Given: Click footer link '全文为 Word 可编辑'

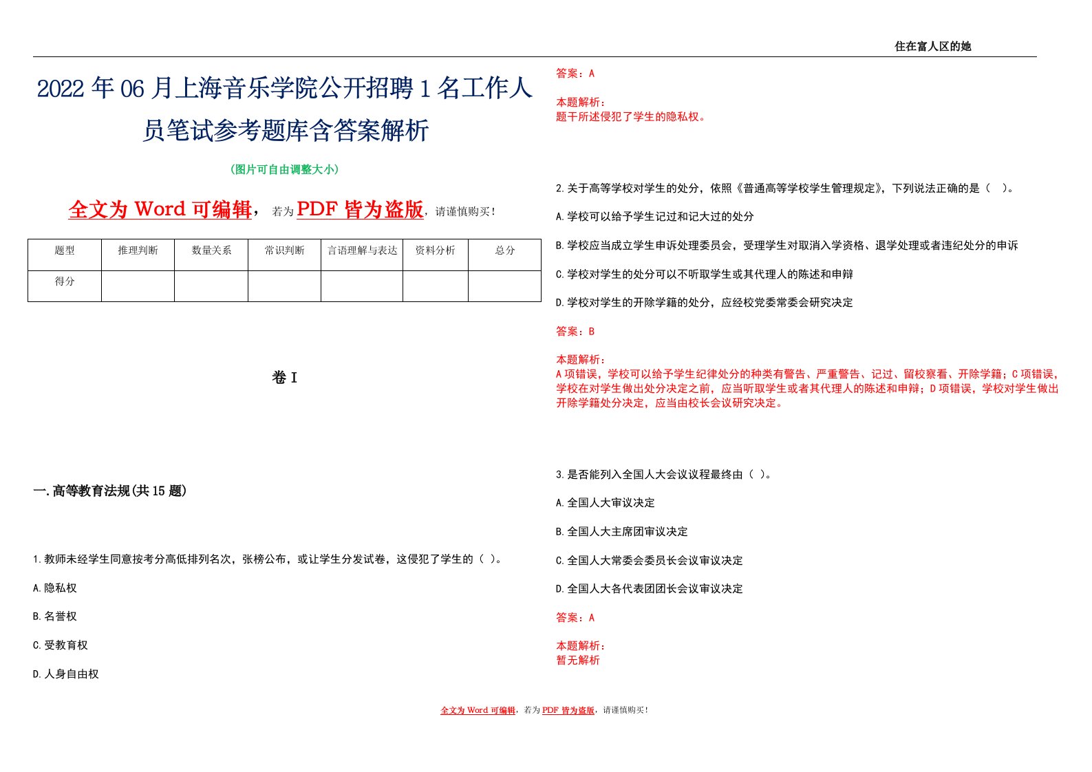Looking at the screenshot, I should [478, 710].
